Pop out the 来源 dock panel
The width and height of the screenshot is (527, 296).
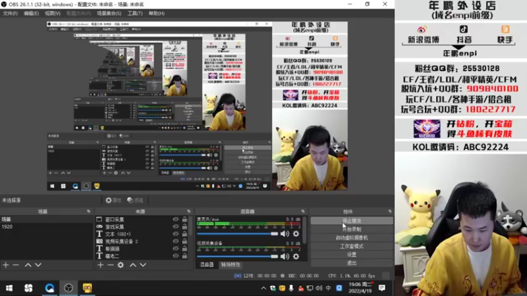(189, 211)
